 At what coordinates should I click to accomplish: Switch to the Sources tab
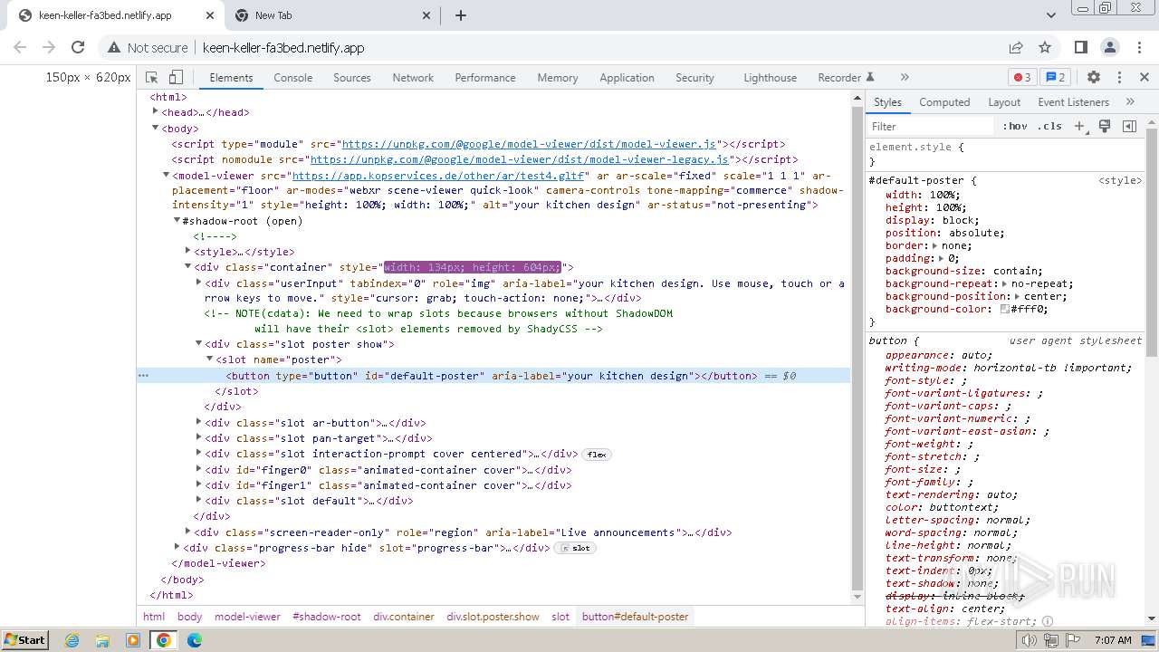click(x=352, y=78)
